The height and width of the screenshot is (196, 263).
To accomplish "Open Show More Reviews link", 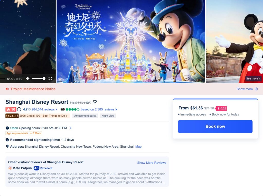I will coord(152,163).
